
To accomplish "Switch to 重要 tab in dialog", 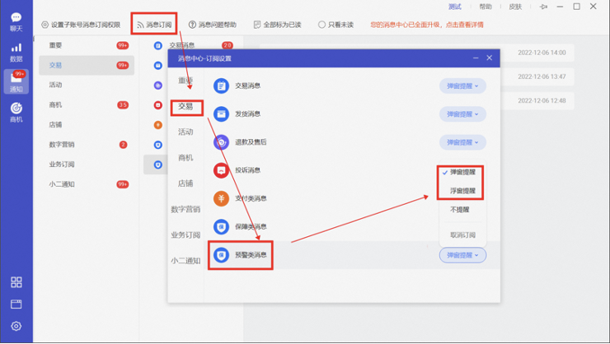I will point(185,81).
